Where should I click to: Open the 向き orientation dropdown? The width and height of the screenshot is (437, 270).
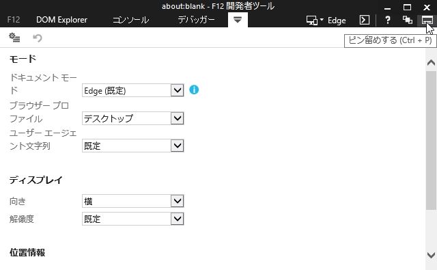133,201
